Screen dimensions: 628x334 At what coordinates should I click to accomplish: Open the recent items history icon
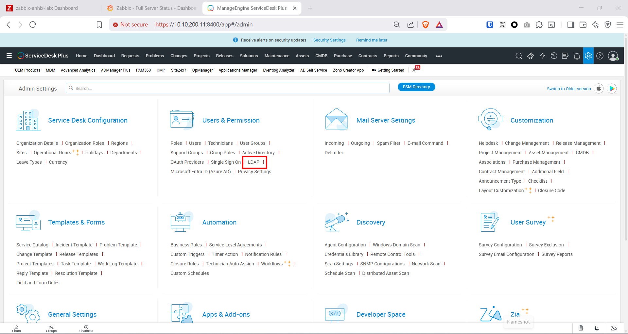tap(554, 56)
